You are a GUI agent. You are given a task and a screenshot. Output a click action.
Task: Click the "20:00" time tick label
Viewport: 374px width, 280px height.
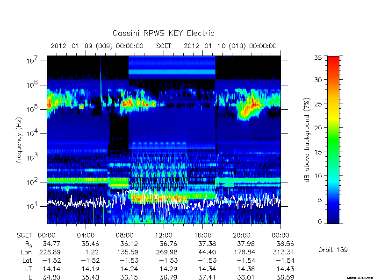[242, 235]
